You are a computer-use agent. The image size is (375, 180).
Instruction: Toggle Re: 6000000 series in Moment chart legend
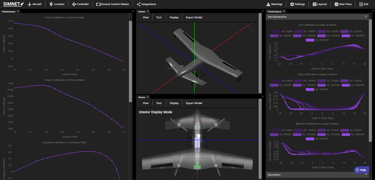[x=317, y=139]
